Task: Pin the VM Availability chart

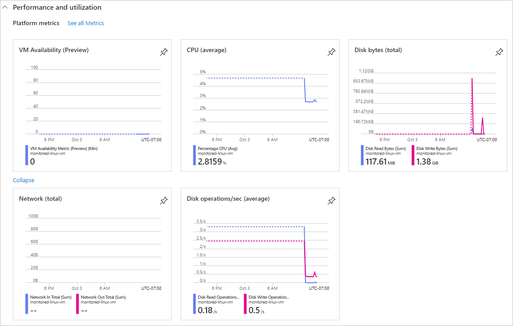Action: [x=163, y=52]
